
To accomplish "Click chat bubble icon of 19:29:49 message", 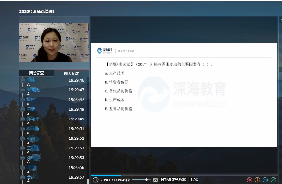I will (22, 109).
